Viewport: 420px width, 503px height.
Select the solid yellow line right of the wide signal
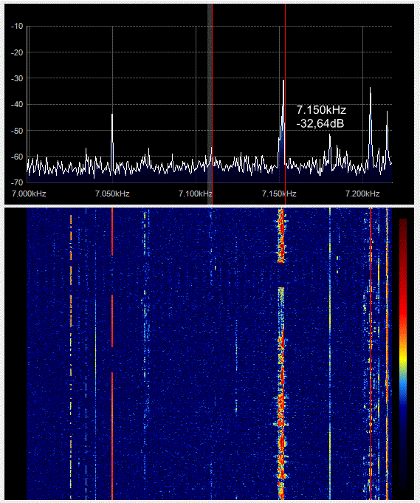click(x=330, y=353)
